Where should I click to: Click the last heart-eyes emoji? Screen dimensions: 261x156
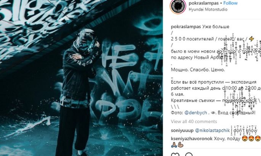pyautogui.click(x=258, y=138)
